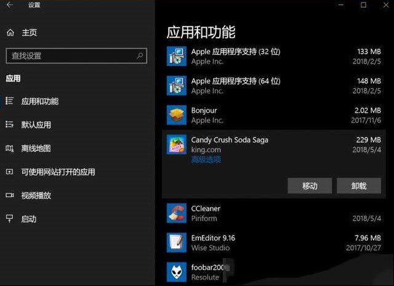Click the Piriform publisher text

tap(204, 218)
